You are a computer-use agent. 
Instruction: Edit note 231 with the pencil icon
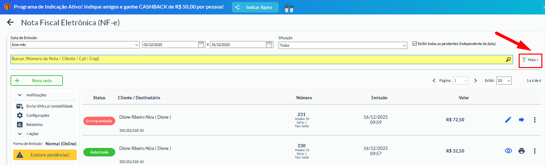pos(508,120)
